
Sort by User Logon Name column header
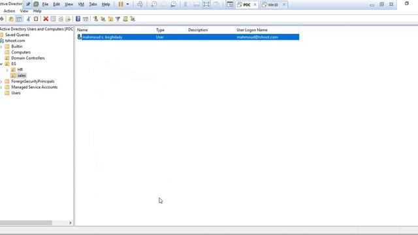click(267, 30)
